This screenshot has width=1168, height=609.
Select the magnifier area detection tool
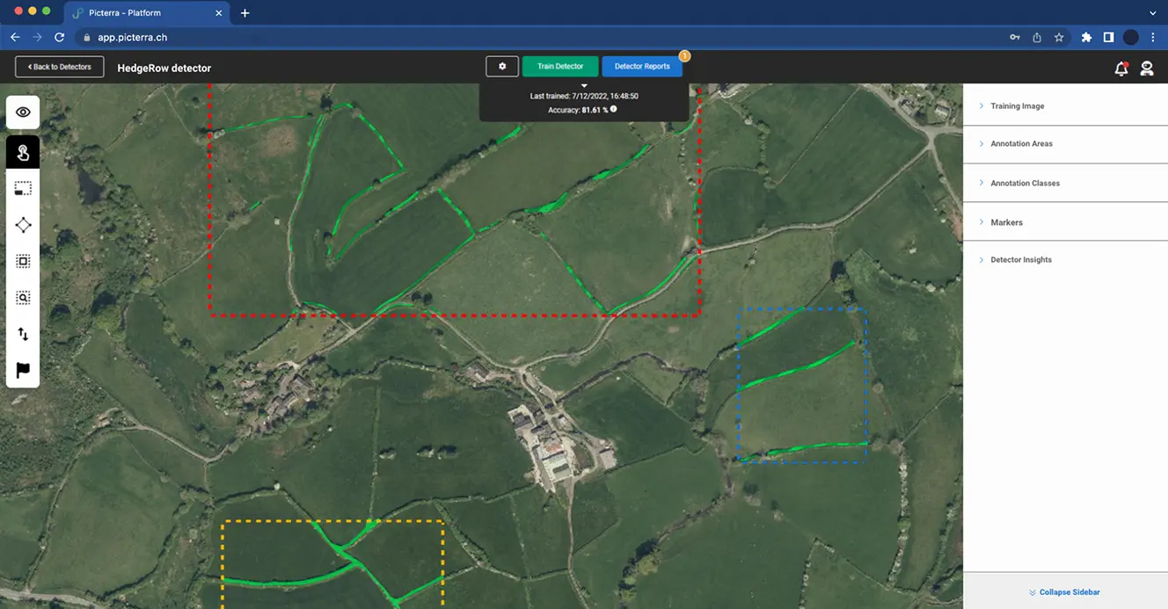click(x=23, y=298)
